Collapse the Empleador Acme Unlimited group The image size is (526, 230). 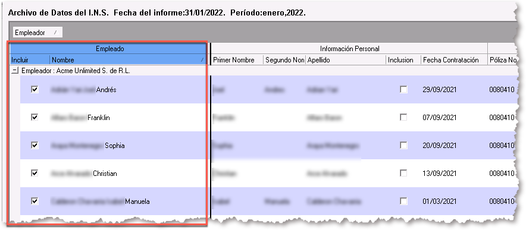click(x=14, y=71)
